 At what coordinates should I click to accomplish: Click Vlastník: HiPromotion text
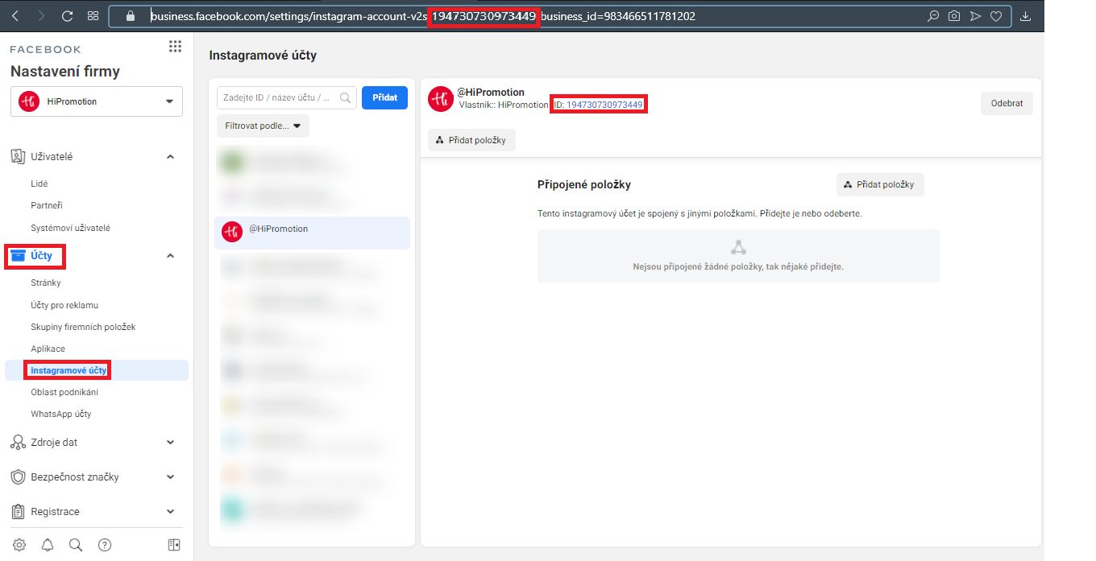pos(504,105)
